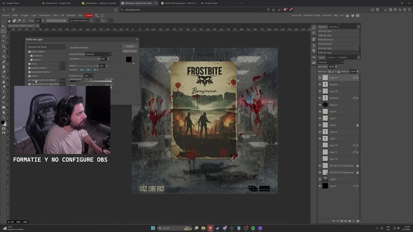
Task: Enable the Sombra interior checkbox
Action: pyautogui.click(x=29, y=68)
